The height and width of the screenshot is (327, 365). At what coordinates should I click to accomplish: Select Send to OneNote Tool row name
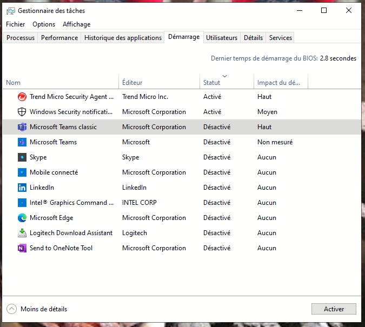click(x=61, y=248)
